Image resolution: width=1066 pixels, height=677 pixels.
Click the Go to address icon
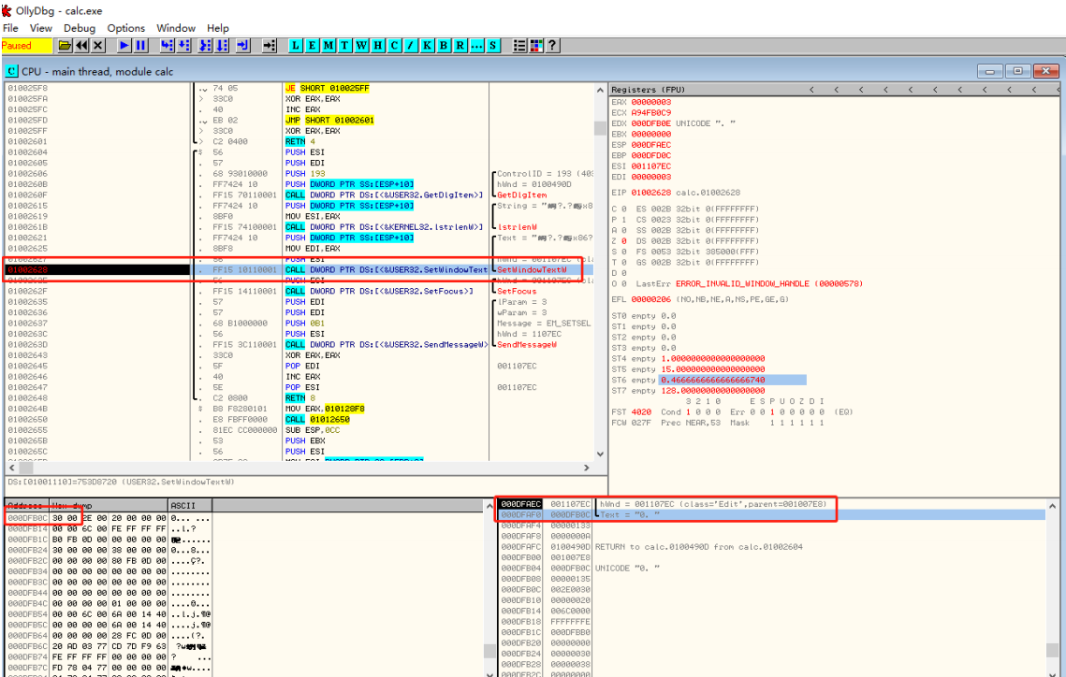click(x=270, y=46)
